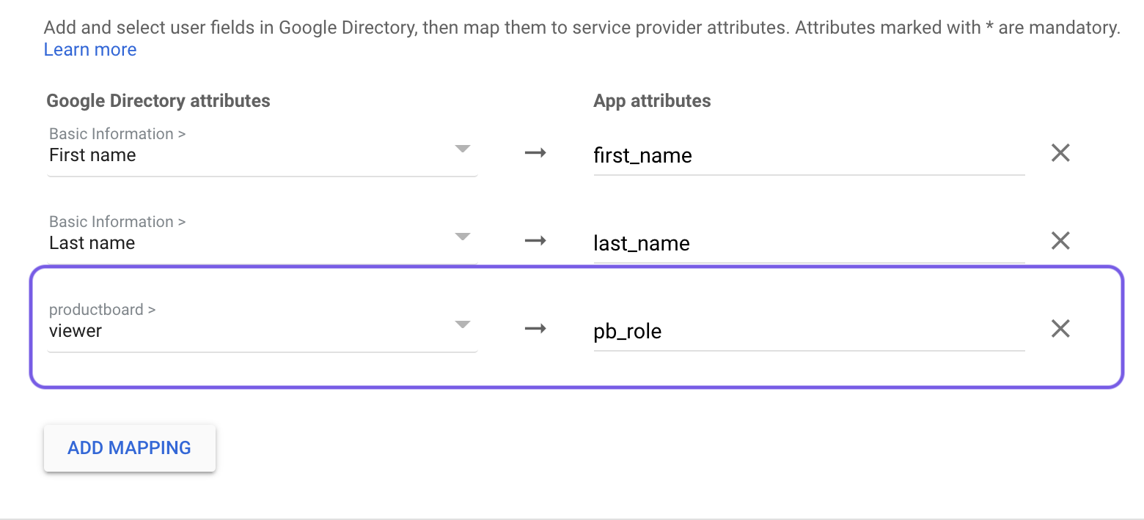This screenshot has width=1144, height=520.
Task: Click the productboard category label
Action: click(102, 310)
